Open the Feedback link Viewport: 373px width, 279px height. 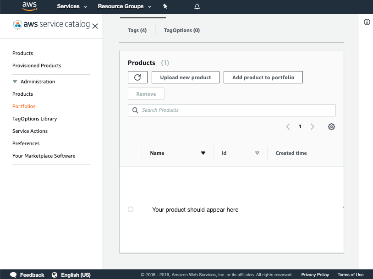click(x=32, y=275)
